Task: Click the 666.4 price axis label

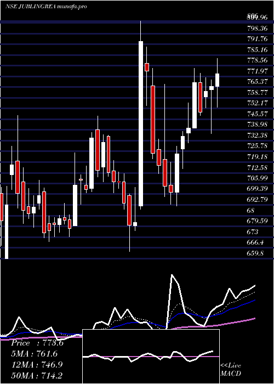Action: 255,242
